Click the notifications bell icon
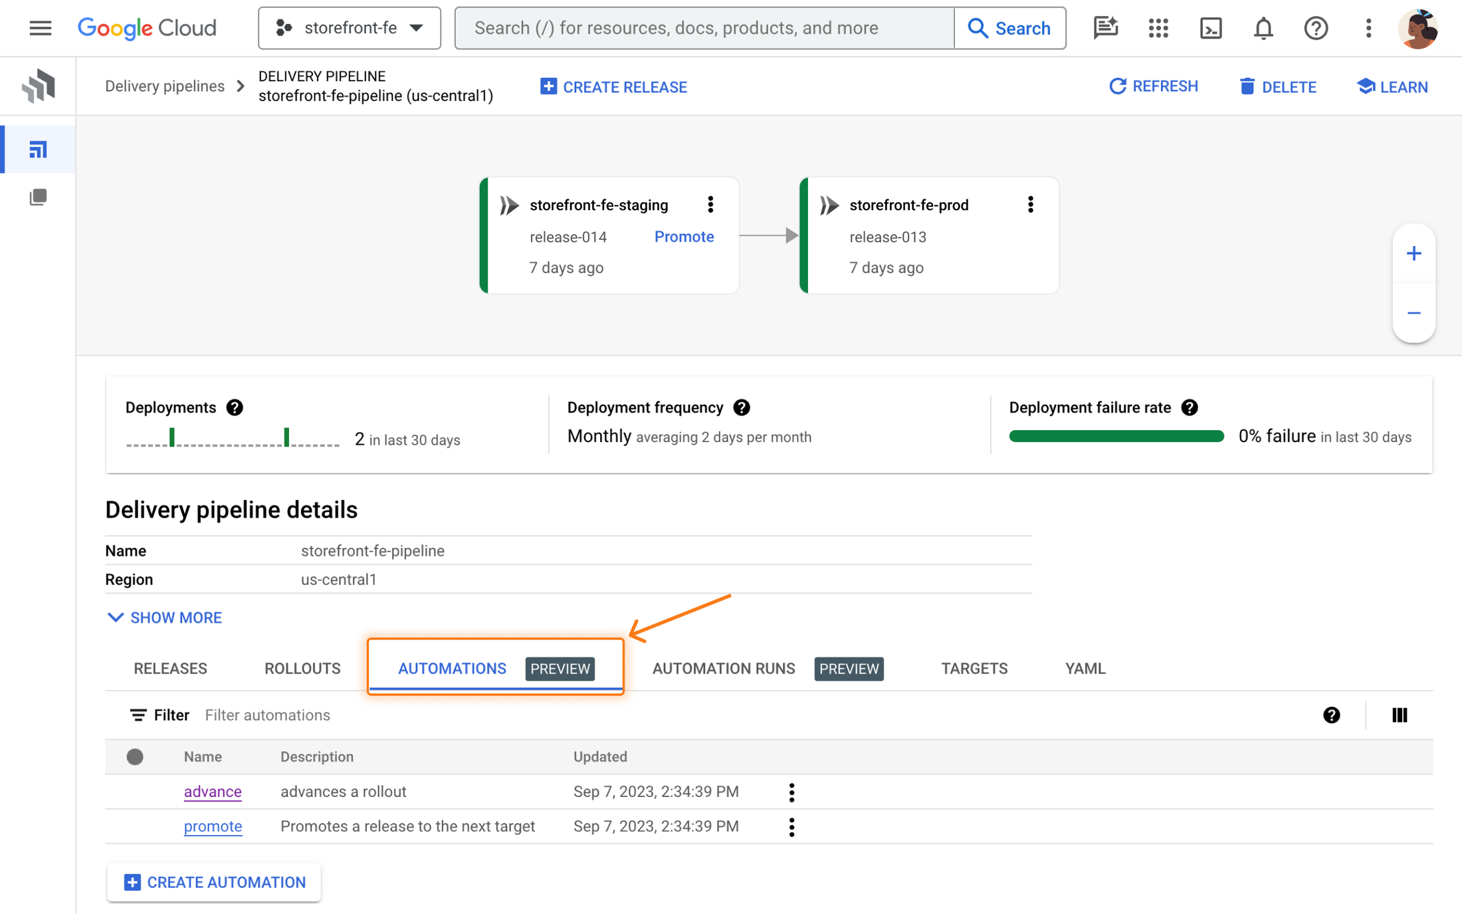Screen dimensions: 1462x914 tap(1262, 27)
